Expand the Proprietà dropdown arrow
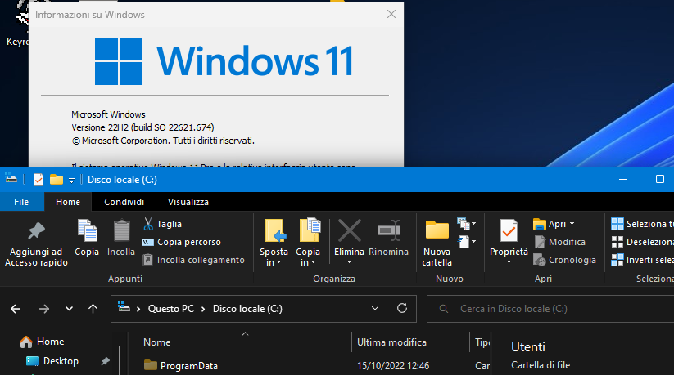This screenshot has height=375, width=674. [x=509, y=262]
